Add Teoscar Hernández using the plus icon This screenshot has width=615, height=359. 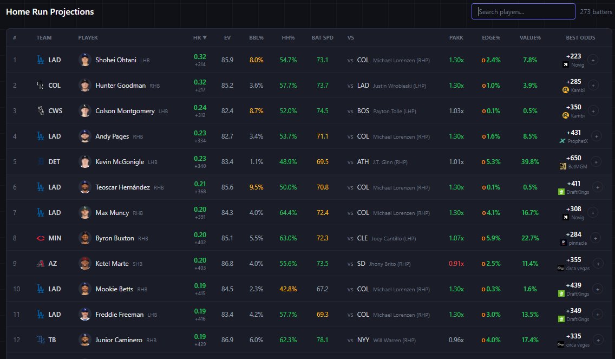(x=597, y=187)
